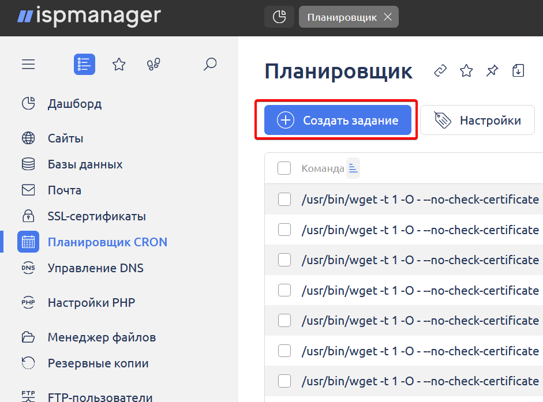This screenshot has height=402, width=543.
Task: Click the Создать задание button
Action: click(338, 121)
